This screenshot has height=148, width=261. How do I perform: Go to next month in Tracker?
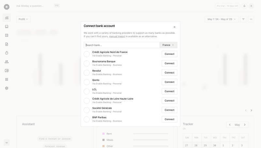pyautogui.click(x=245, y=125)
